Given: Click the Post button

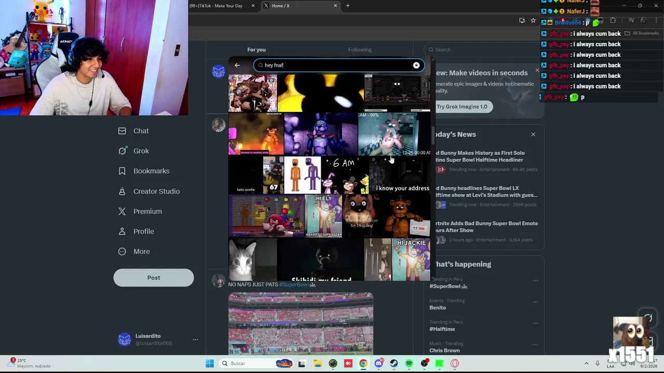Looking at the screenshot, I should pyautogui.click(x=154, y=278).
